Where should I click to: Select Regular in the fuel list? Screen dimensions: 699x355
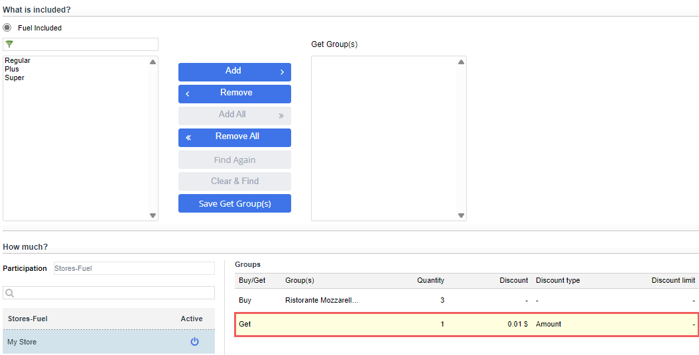[x=18, y=60]
